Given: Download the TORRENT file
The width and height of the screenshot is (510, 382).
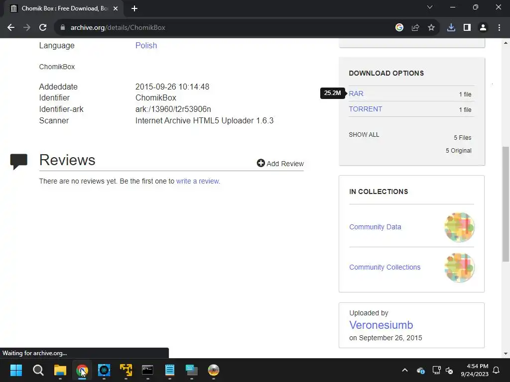Looking at the screenshot, I should [365, 109].
